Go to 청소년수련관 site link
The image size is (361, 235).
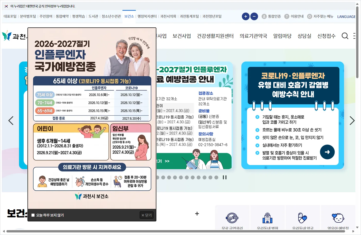tap(111, 16)
